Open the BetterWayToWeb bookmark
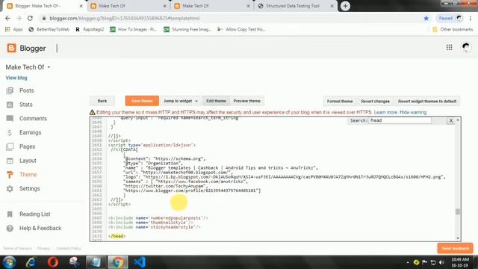Viewport: 478px width, 269px height. coord(49,29)
